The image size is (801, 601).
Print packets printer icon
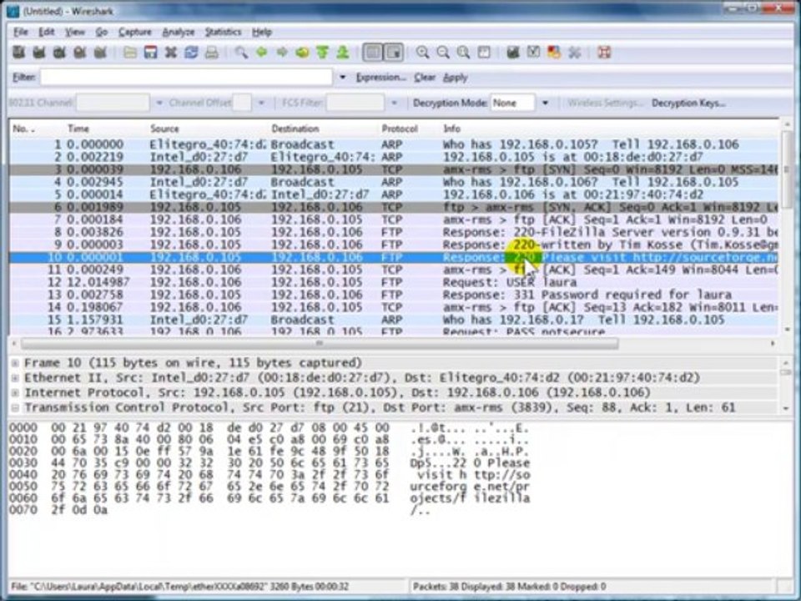click(212, 52)
